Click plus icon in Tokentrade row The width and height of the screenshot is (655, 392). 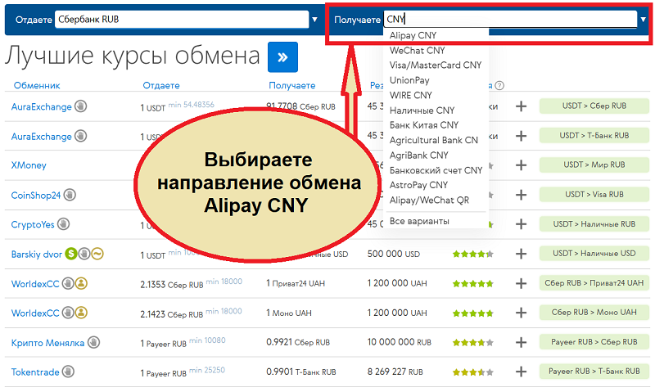click(x=521, y=372)
